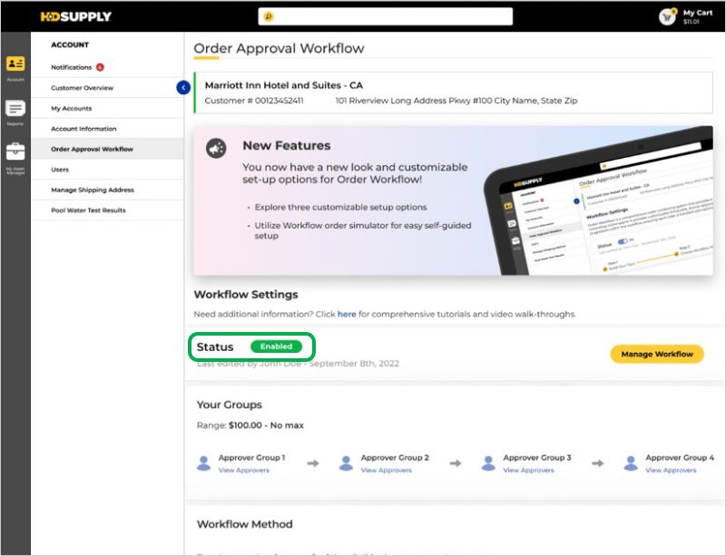Click the Approver Group 1 person icon
Viewport: 726px width, 556px height.
(x=203, y=463)
